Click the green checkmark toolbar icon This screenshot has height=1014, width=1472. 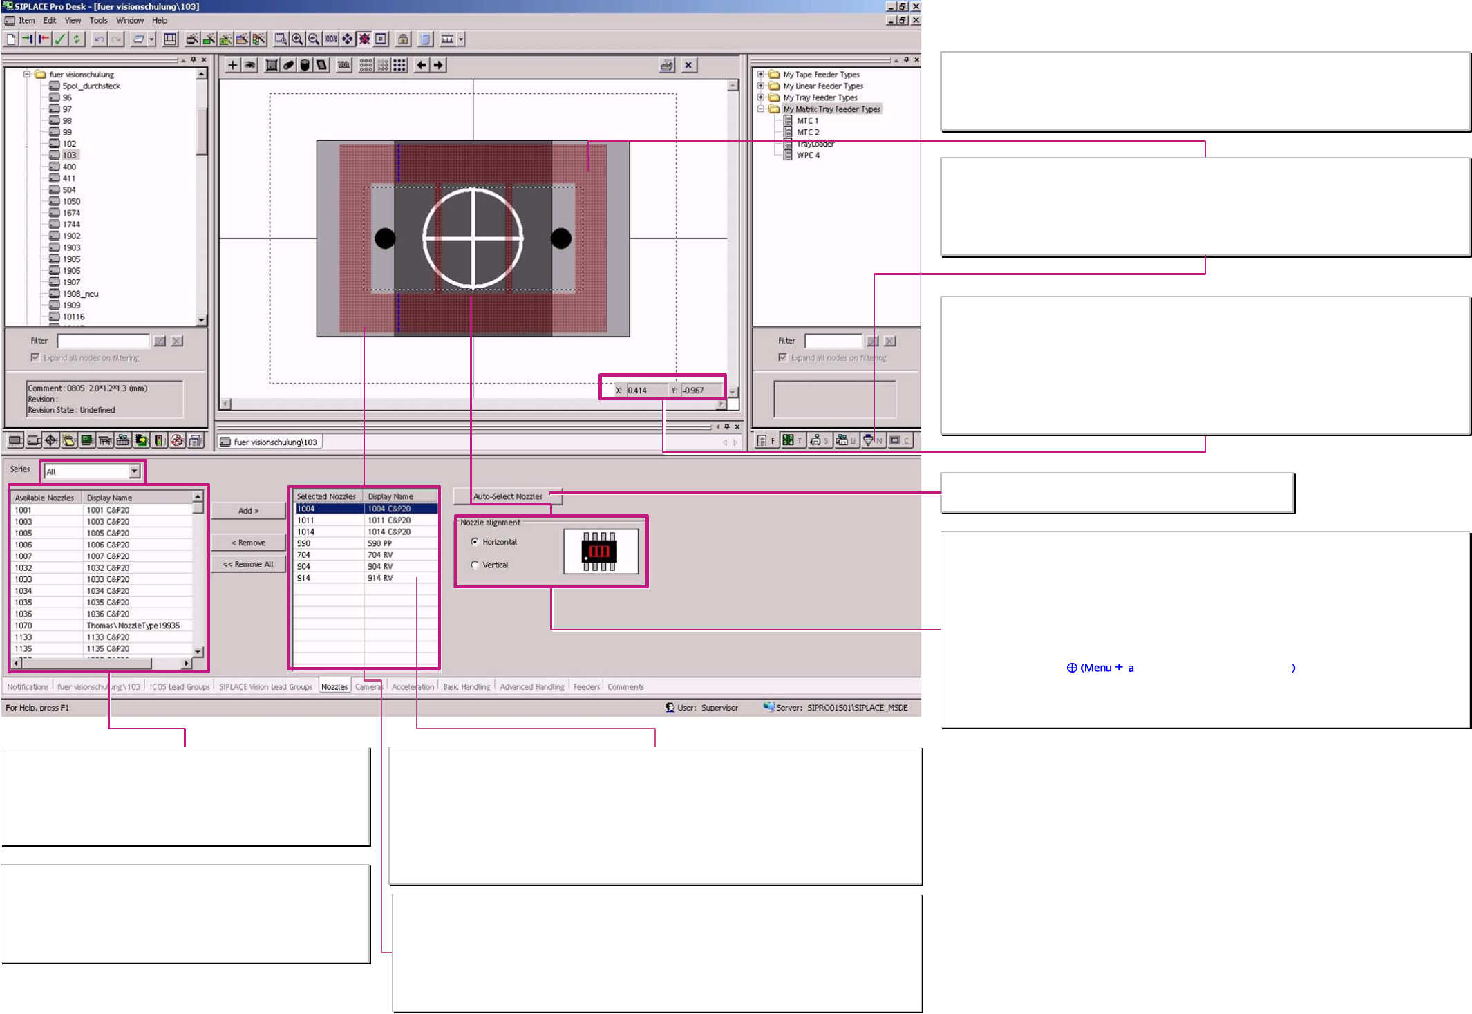pos(60,39)
